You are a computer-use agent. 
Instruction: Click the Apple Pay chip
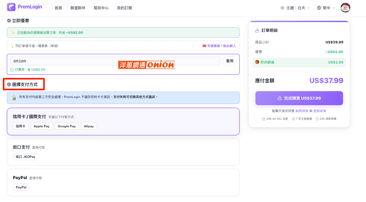pyautogui.click(x=41, y=126)
